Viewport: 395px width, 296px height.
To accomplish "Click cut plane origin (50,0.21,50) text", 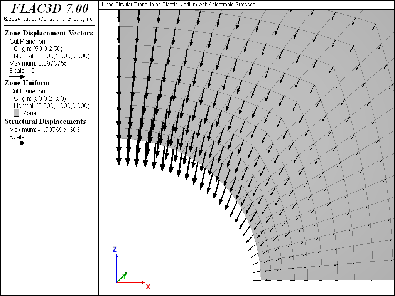I will (x=40, y=98).
